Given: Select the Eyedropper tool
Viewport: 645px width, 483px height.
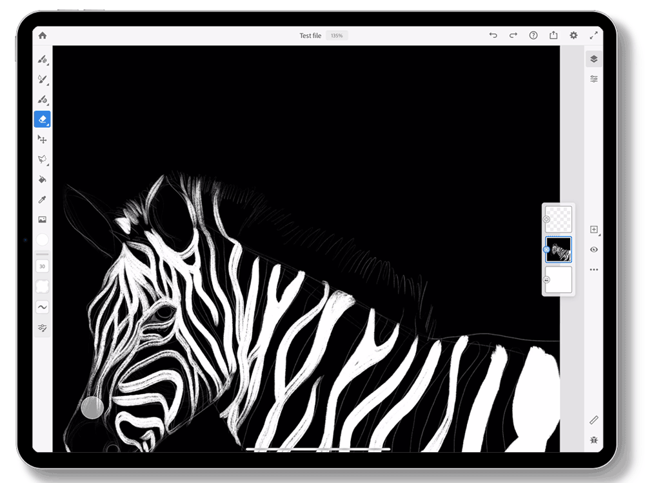Looking at the screenshot, I should [43, 200].
